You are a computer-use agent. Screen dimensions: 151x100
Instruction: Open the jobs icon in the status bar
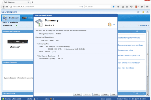point(51,99)
